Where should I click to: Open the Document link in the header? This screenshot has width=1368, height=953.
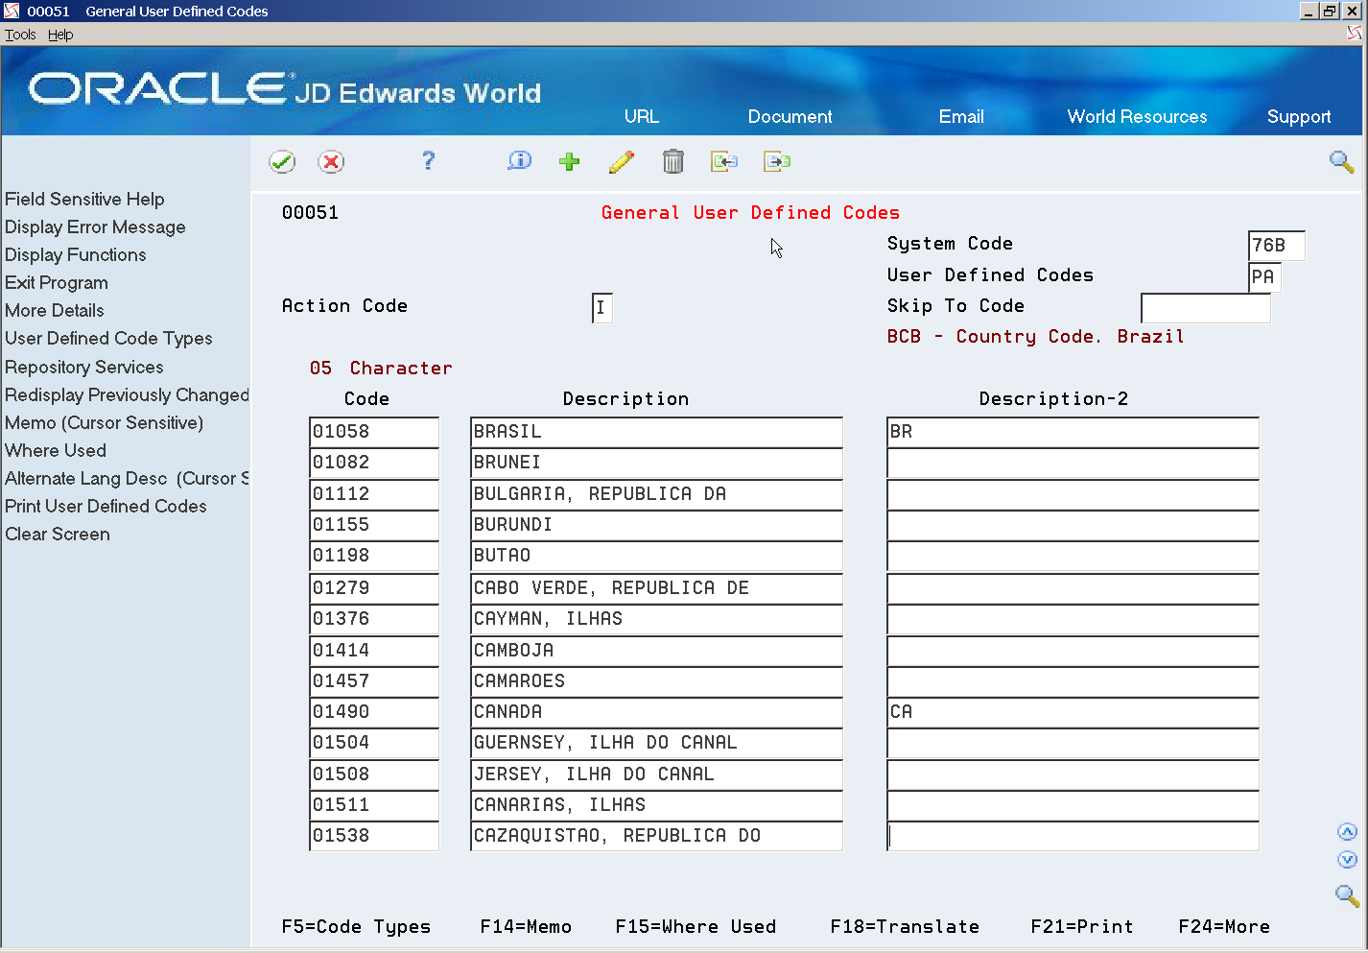tap(790, 116)
